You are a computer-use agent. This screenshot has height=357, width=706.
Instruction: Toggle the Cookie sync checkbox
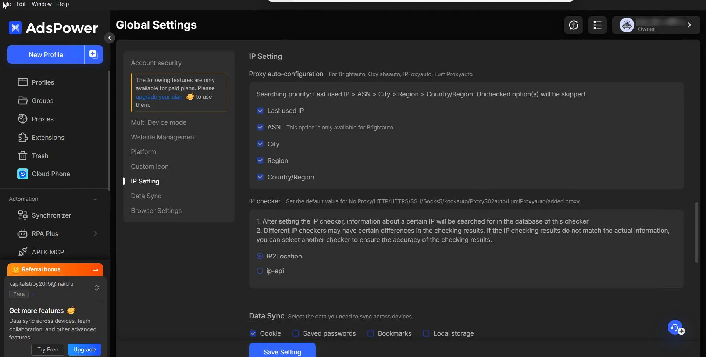[253, 333]
